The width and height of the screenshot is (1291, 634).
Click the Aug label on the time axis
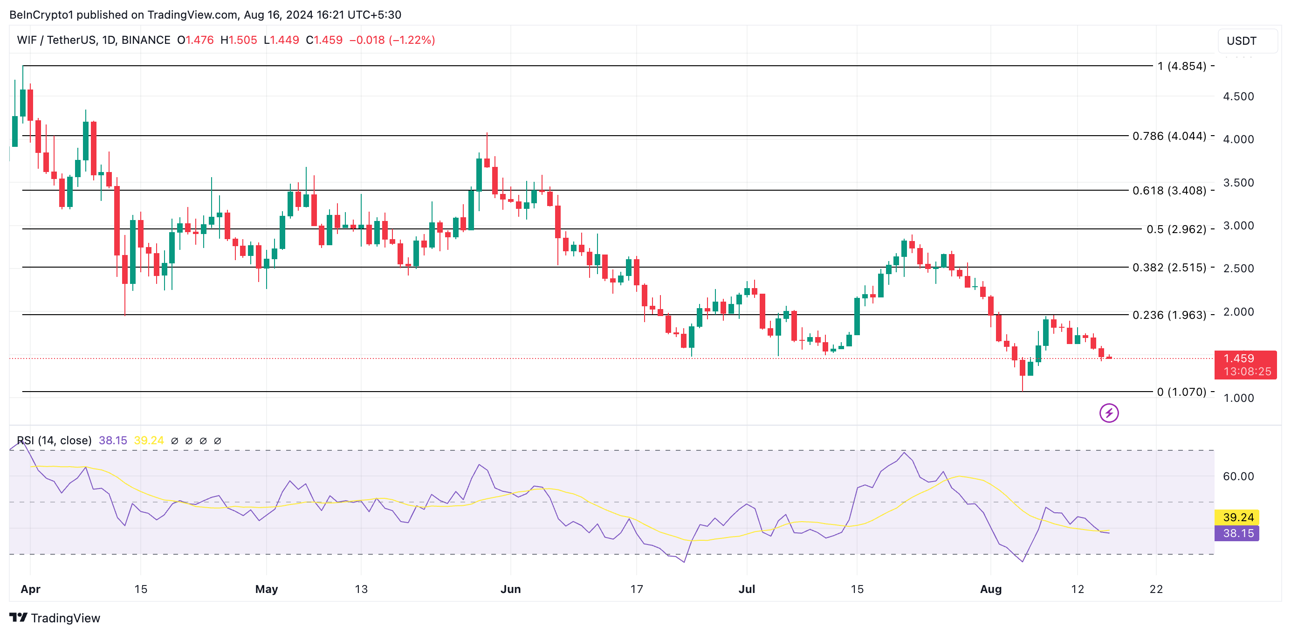pos(990,589)
